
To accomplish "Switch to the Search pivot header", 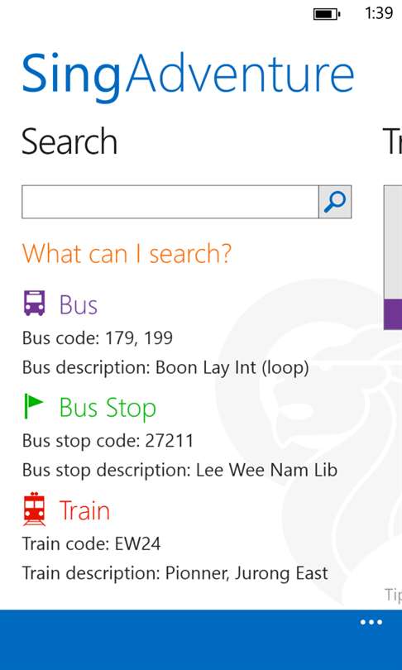I will (69, 142).
